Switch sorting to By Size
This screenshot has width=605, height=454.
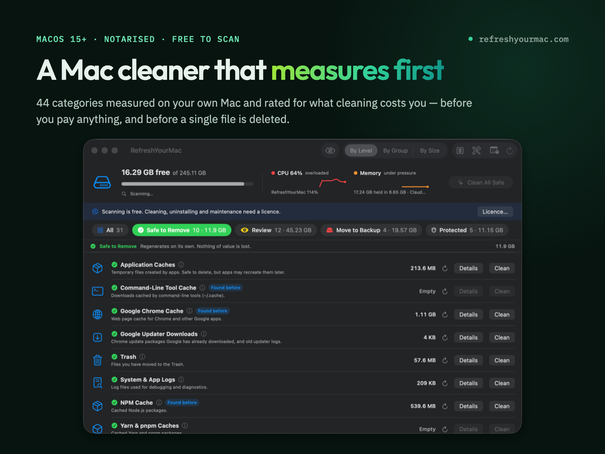coord(430,151)
